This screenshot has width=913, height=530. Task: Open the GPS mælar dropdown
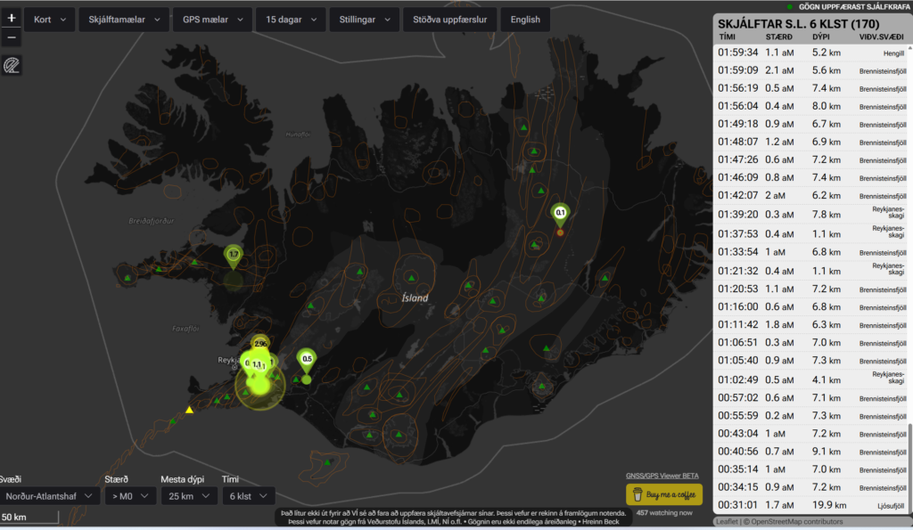click(212, 20)
